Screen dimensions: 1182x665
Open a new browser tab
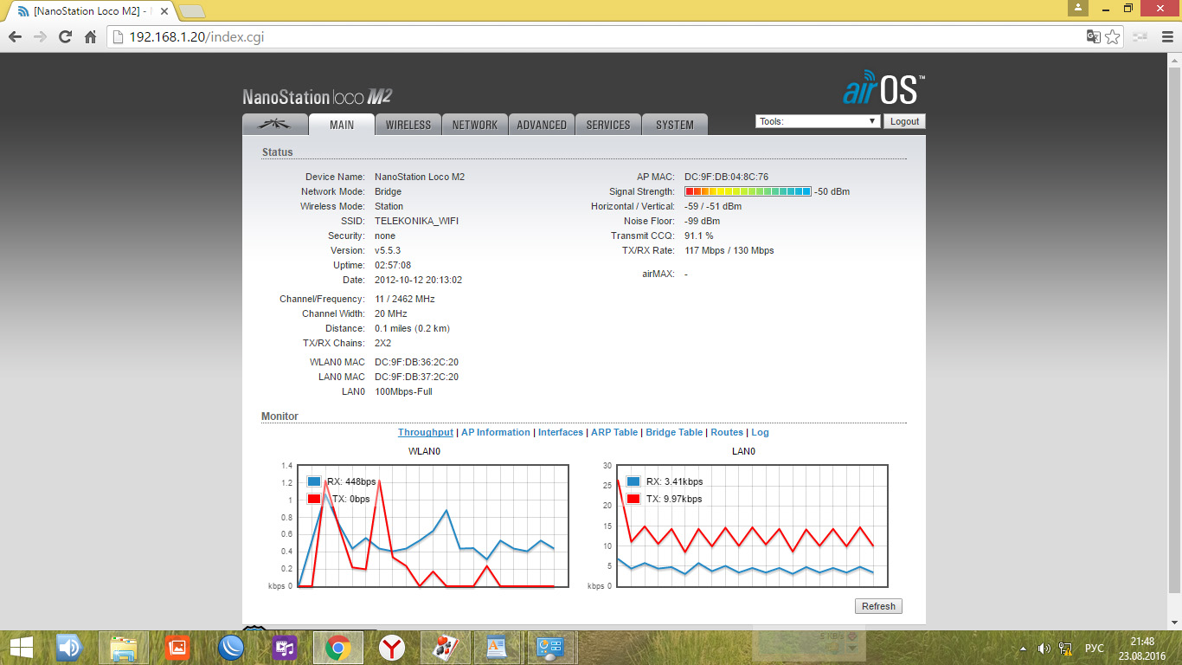[191, 11]
